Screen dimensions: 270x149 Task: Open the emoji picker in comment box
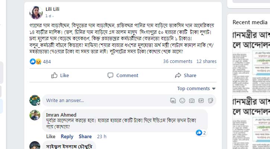(x=182, y=101)
